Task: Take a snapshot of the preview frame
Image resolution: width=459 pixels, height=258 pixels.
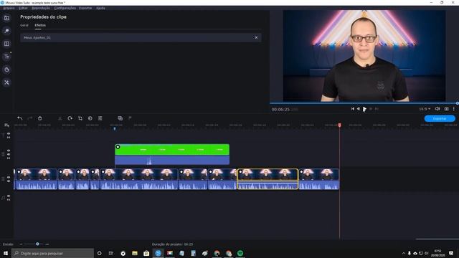Action: 446,109
